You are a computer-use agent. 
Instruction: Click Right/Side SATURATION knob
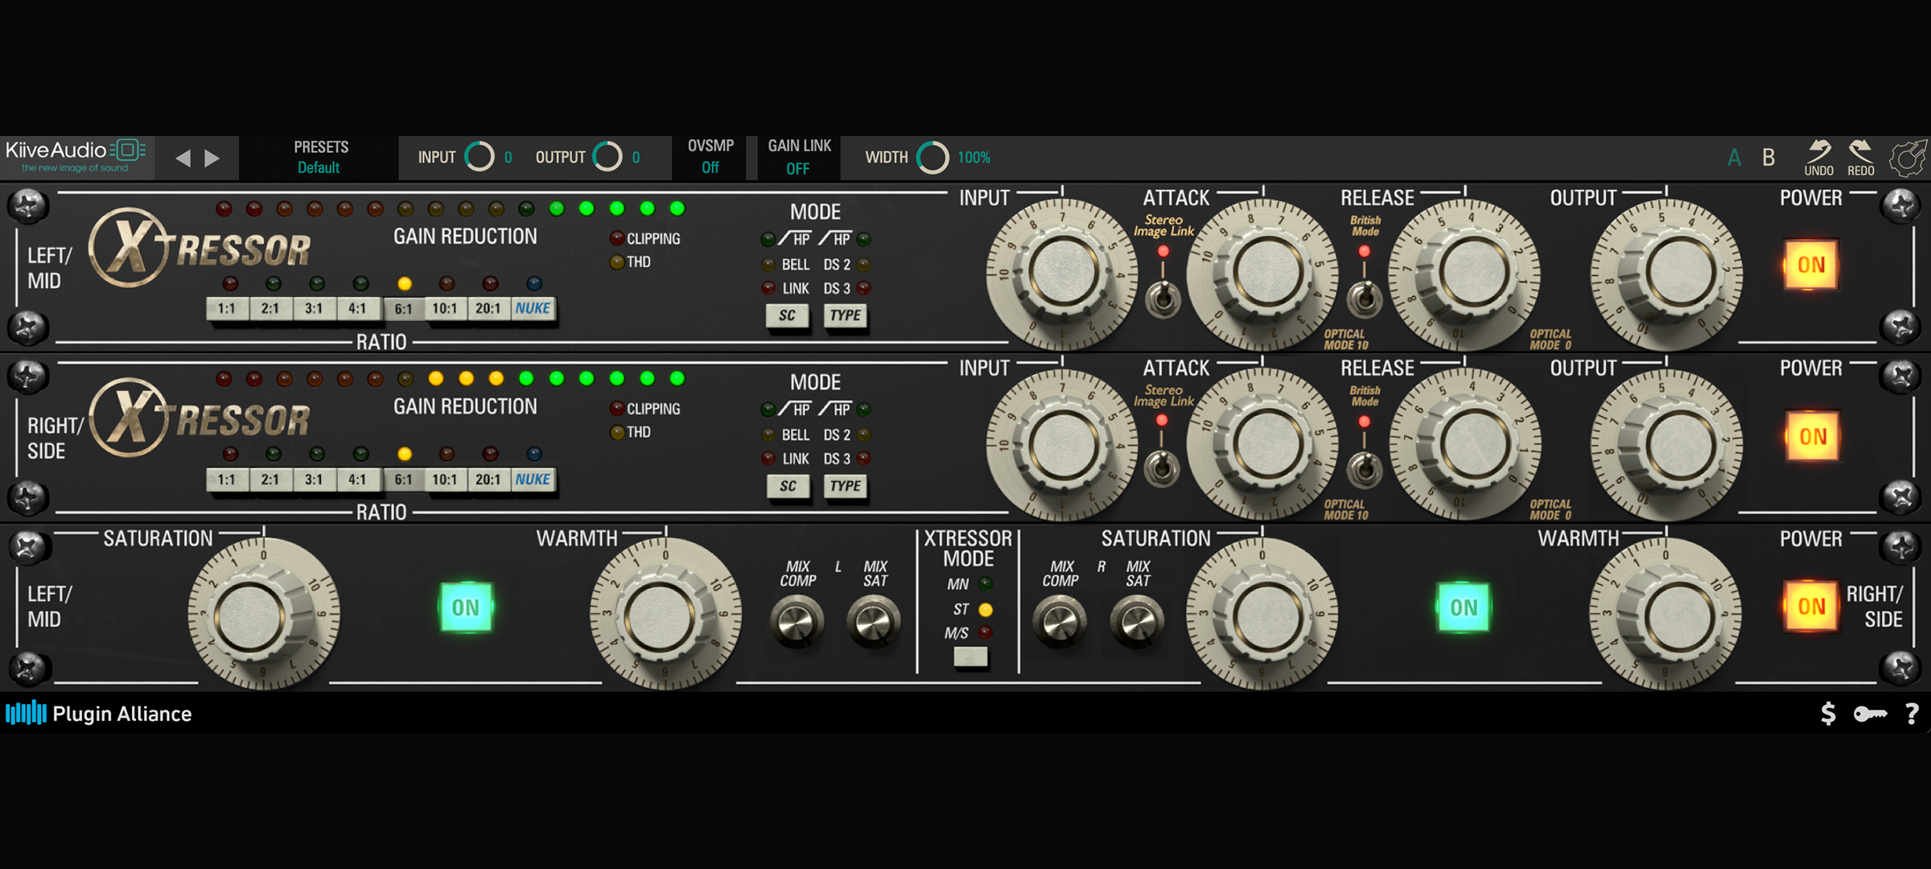1262,615
